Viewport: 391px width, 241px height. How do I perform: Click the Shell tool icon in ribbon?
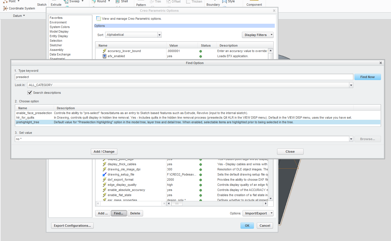pos(117,1)
